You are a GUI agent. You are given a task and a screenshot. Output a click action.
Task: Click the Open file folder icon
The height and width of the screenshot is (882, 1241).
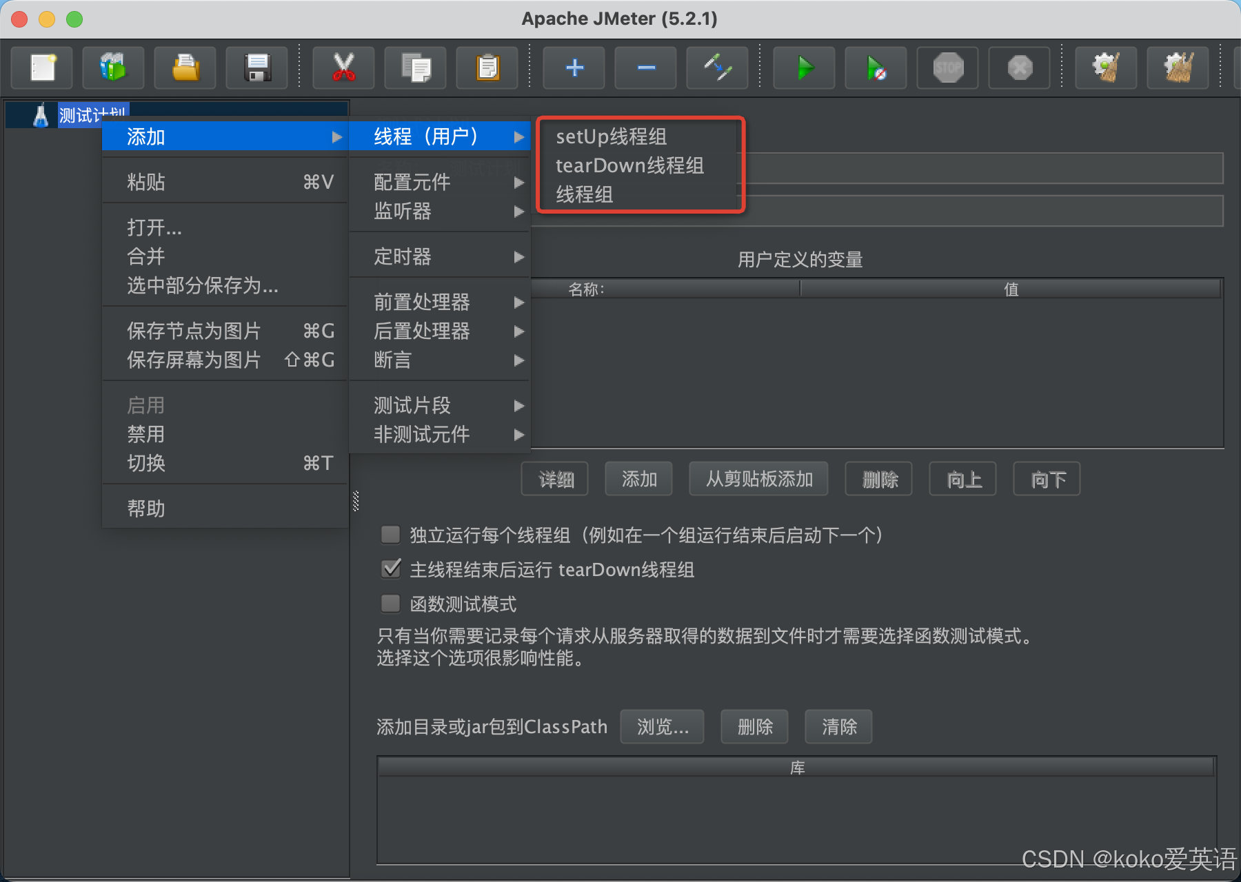[x=185, y=68]
